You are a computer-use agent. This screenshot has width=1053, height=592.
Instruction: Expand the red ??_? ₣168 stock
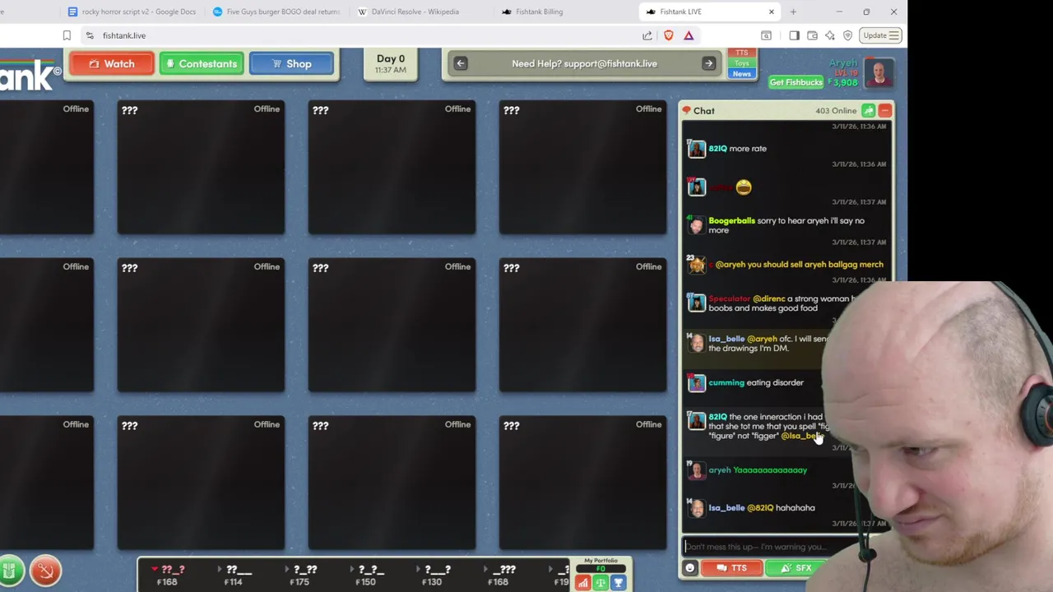[168, 576]
